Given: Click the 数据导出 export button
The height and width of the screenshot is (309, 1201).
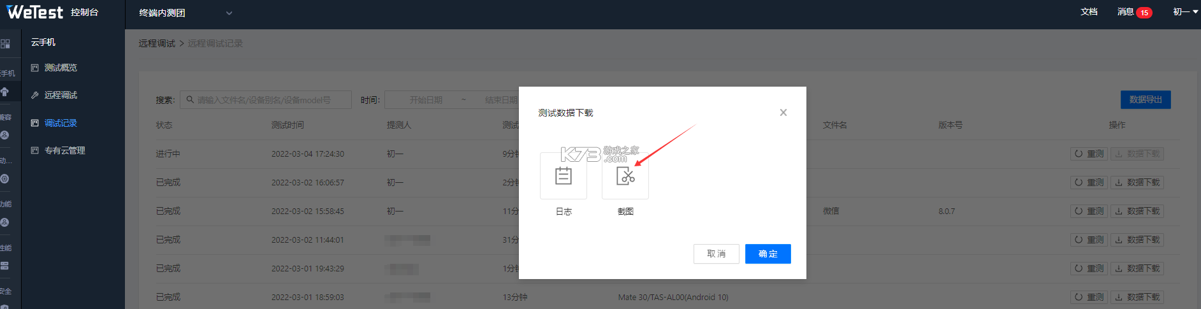Looking at the screenshot, I should 1146,99.
